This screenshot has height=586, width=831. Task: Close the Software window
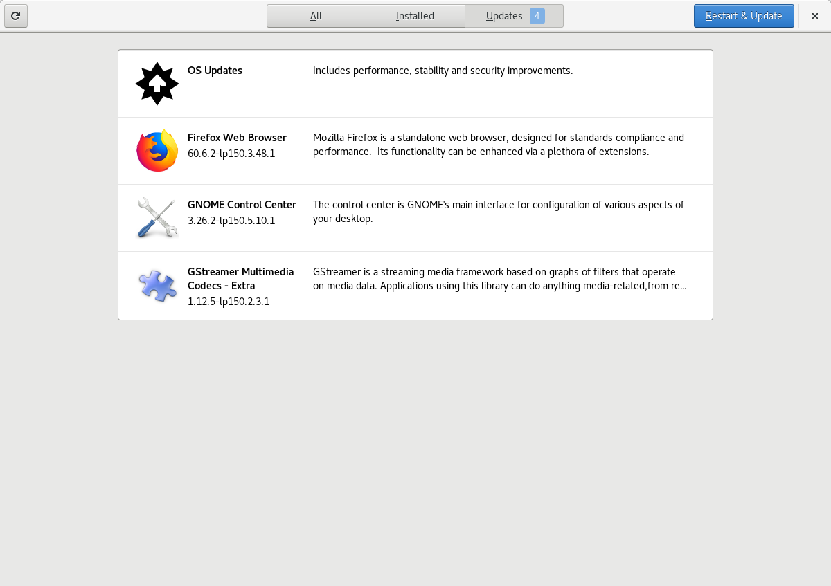815,16
